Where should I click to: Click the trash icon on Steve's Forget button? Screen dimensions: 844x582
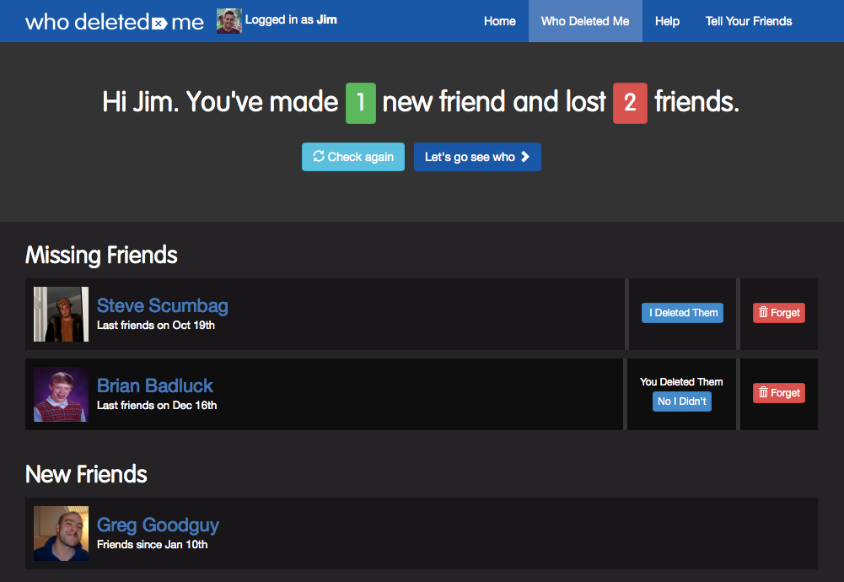point(765,313)
